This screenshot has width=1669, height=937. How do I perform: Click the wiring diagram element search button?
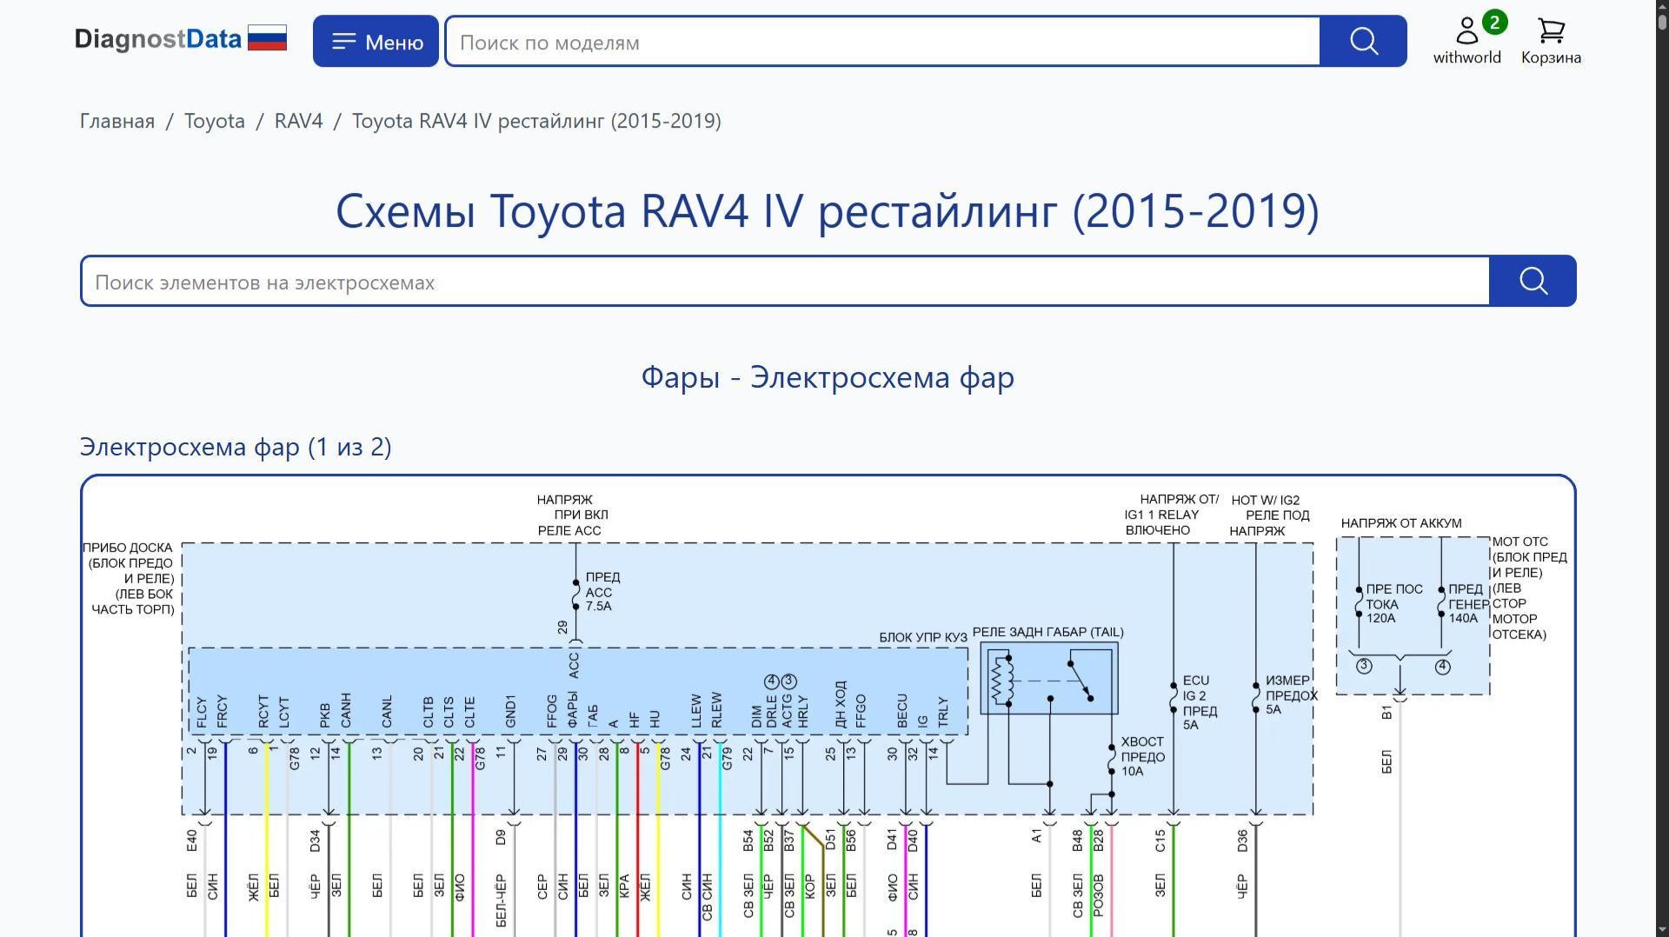click(1533, 281)
